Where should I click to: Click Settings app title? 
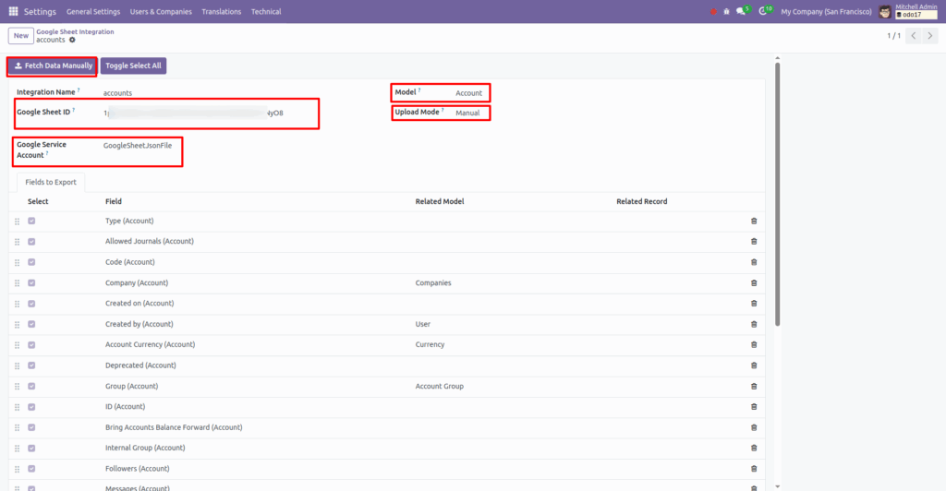(x=40, y=11)
